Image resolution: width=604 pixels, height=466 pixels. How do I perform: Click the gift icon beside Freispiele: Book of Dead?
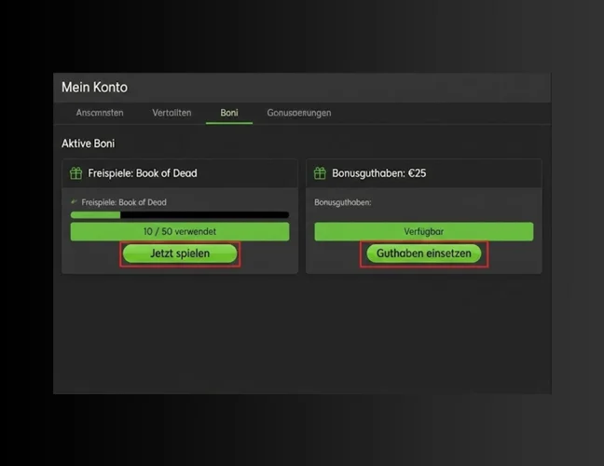click(x=75, y=173)
